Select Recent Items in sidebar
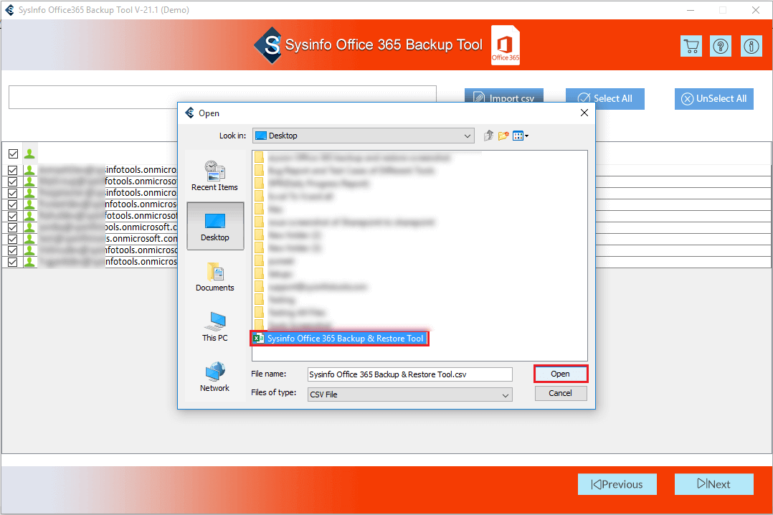This screenshot has width=773, height=515. tap(214, 176)
